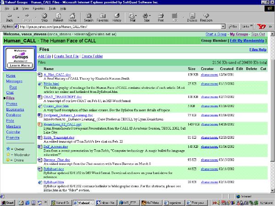Click the Word icon beside Robb_Transcript.doc
275x206 pixels.
tap(40, 137)
